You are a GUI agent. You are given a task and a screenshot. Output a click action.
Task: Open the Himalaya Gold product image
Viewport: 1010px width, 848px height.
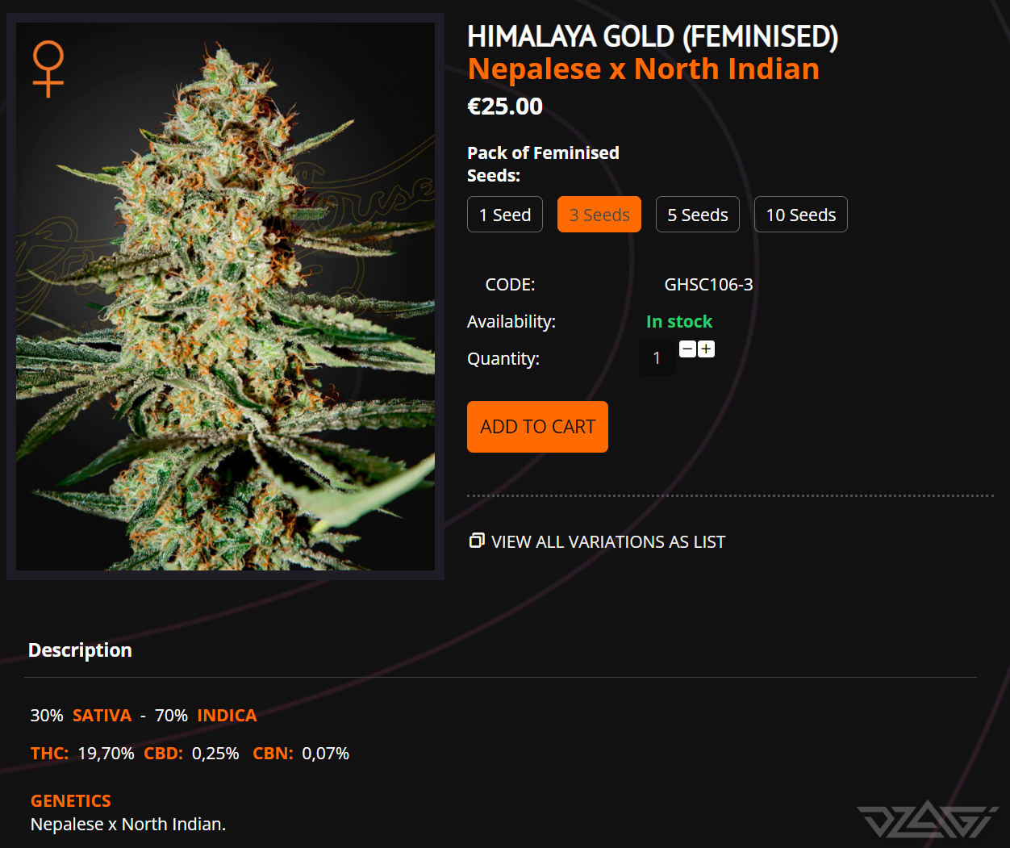coord(225,296)
